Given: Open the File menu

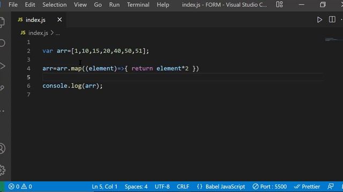Looking at the screenshot, I should 13,5.
